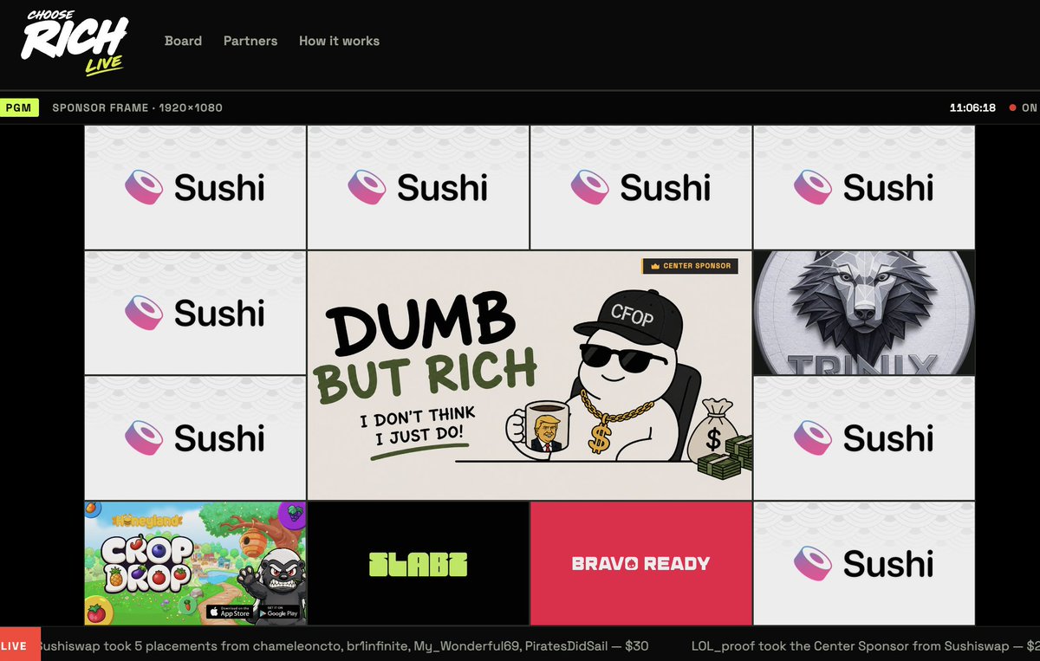
Task: Open the Honeyland Crop Drop tile
Action: coord(195,563)
